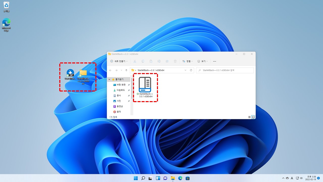Click the pin icon beside 바탕 화면
Image resolution: width=323 pixels, height=182 pixels.
pyautogui.click(x=129, y=85)
